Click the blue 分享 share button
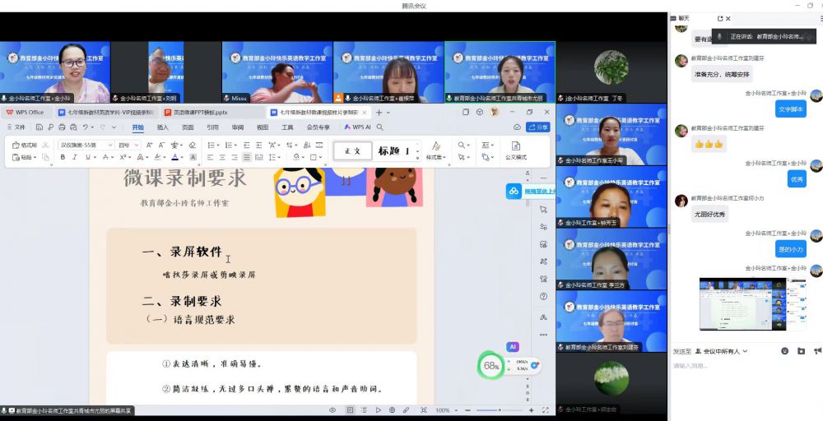The height and width of the screenshot is (421, 823). (x=538, y=127)
